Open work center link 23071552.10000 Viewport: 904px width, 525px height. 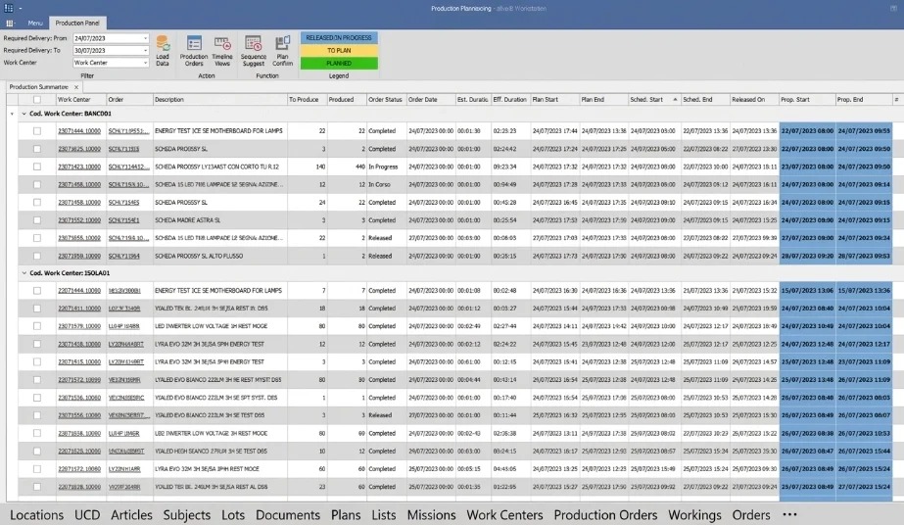[x=79, y=220]
